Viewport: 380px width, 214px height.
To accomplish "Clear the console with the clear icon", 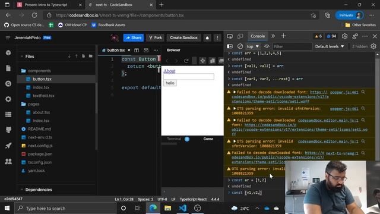I will point(240,46).
